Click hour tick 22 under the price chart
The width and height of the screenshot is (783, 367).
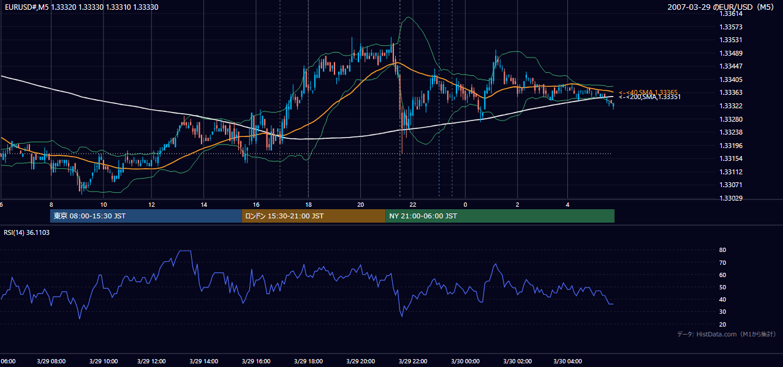point(413,204)
